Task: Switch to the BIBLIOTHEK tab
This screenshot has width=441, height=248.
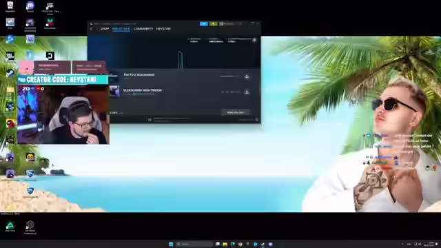Action: [x=121, y=29]
